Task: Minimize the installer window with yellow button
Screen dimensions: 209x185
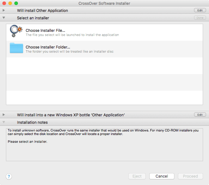Action: pyautogui.click(x=10, y=3)
